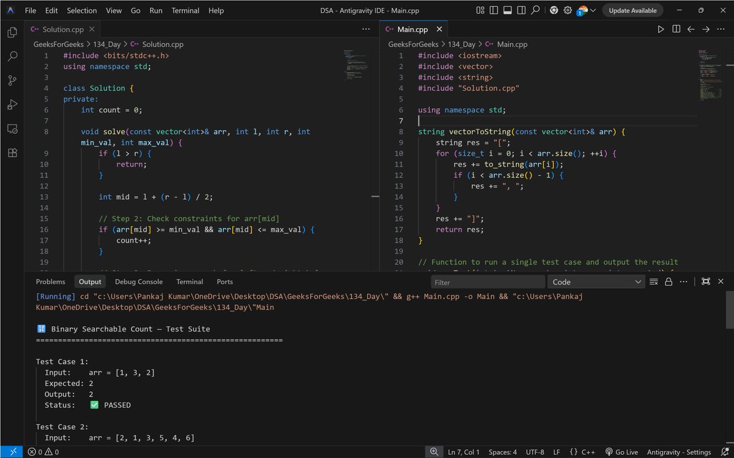
Task: Navigate forward with the right arrow
Action: tap(705, 29)
